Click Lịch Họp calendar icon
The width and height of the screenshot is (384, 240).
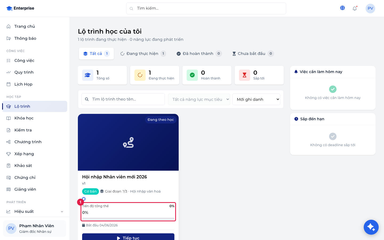[9, 84]
